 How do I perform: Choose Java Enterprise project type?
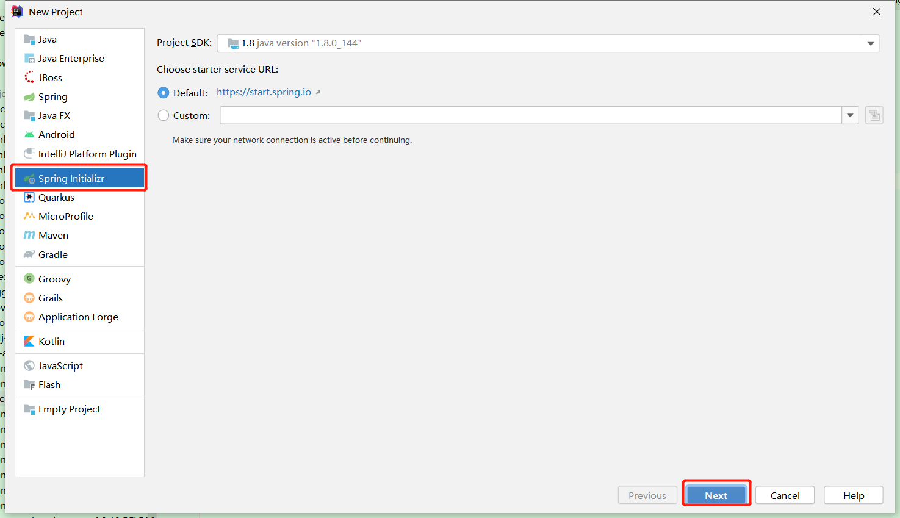(80, 59)
